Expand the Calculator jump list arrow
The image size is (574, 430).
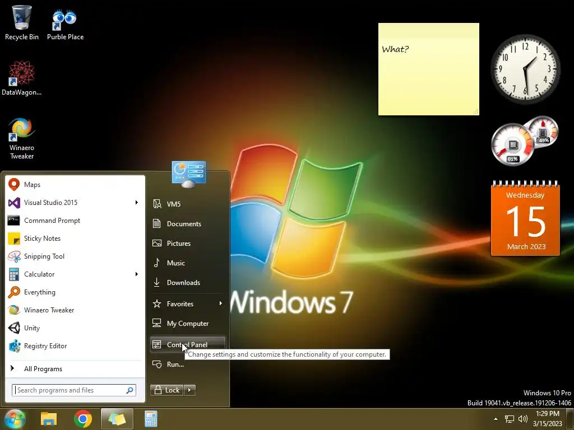[137, 274]
